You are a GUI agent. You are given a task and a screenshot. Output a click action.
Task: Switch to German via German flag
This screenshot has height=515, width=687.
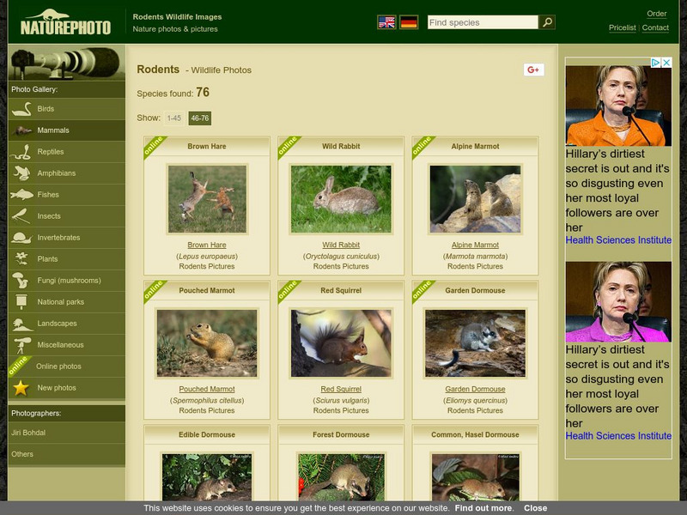(409, 22)
